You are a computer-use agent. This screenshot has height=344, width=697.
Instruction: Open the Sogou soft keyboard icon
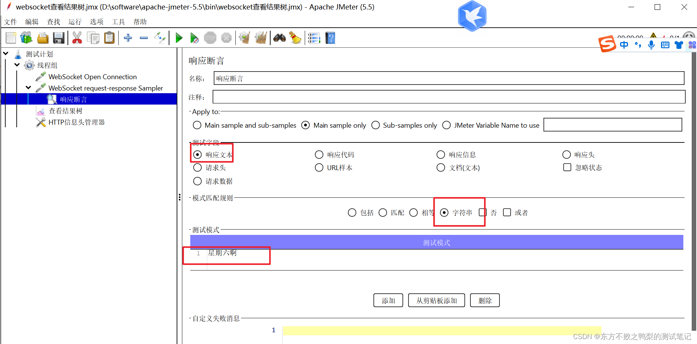click(x=665, y=45)
